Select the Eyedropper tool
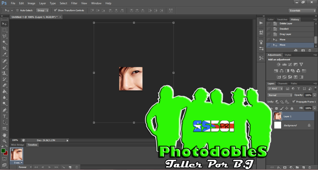Screen dimensions: 318x170 coord(4,54)
